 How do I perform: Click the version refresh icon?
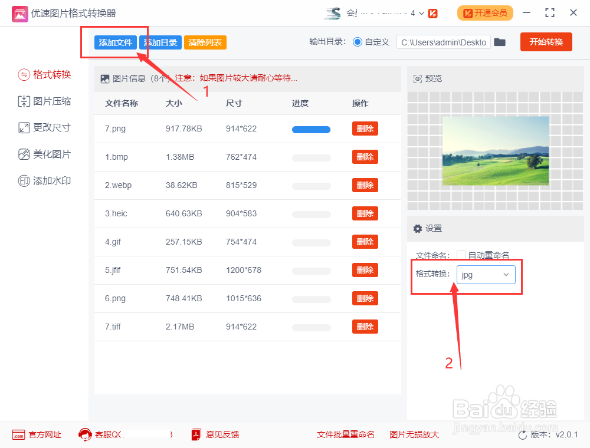(523, 435)
